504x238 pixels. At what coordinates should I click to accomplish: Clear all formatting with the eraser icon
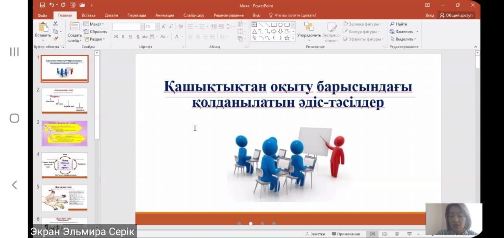click(181, 27)
